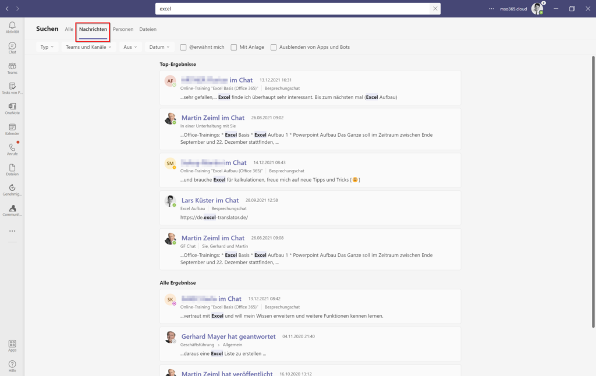This screenshot has height=376, width=596.
Task: Click Gerhard Mayer's avatar picture
Action: (x=170, y=337)
